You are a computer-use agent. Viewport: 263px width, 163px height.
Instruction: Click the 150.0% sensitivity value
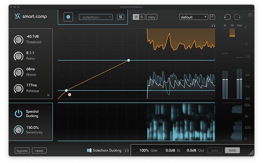click(33, 127)
